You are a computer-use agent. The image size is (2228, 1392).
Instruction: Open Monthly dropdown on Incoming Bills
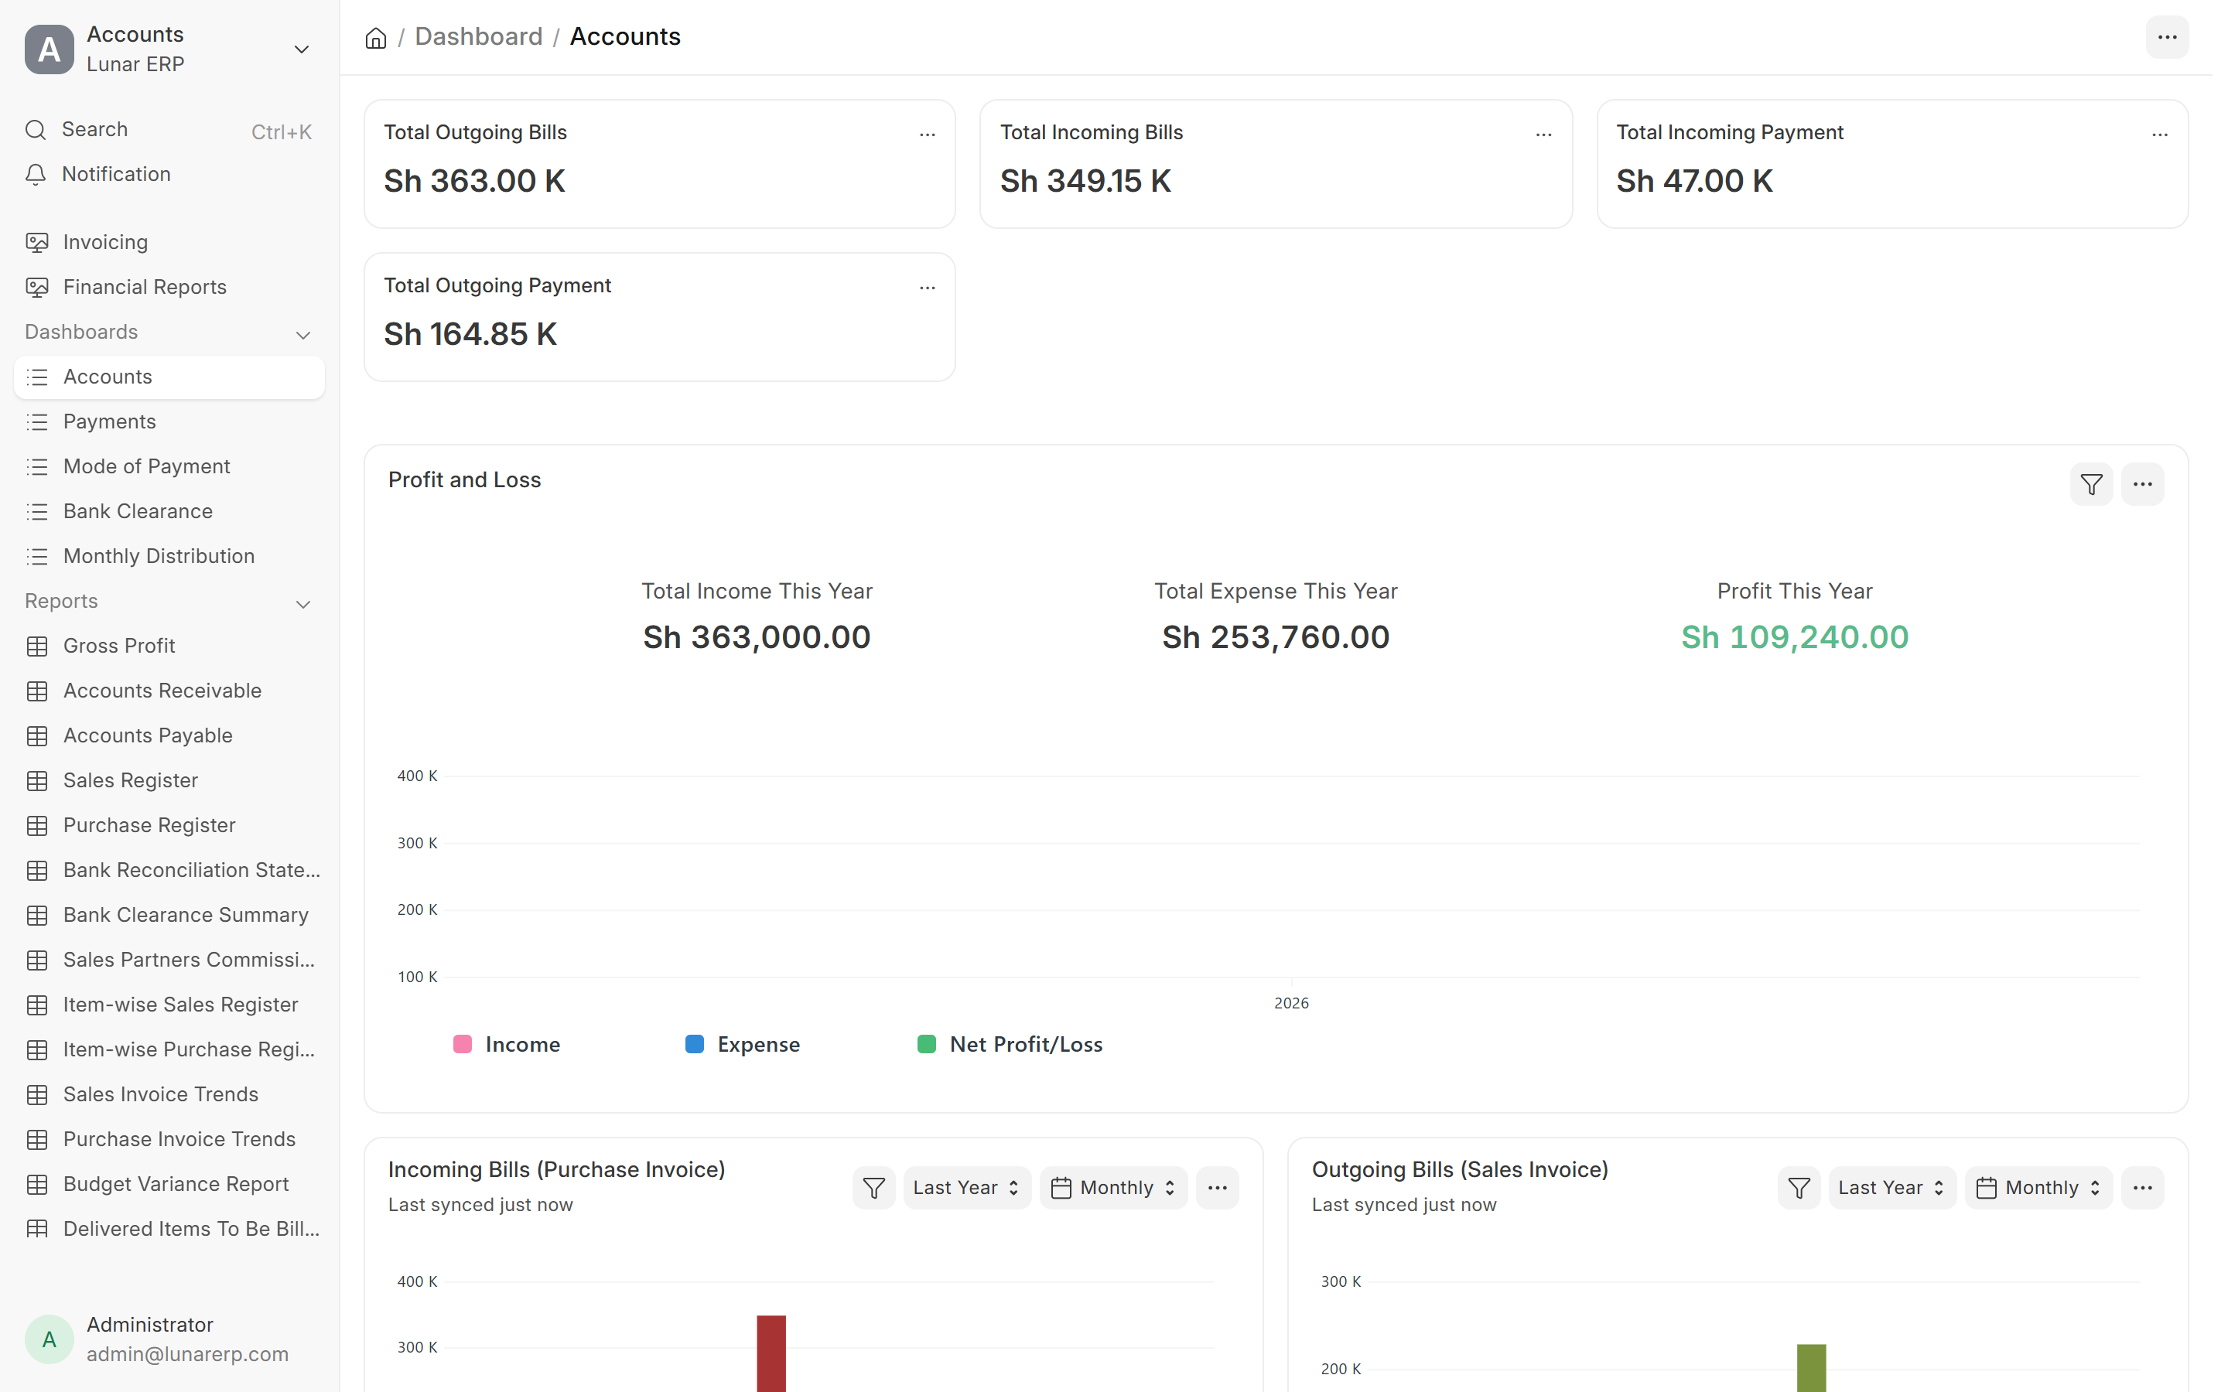[x=1113, y=1188]
